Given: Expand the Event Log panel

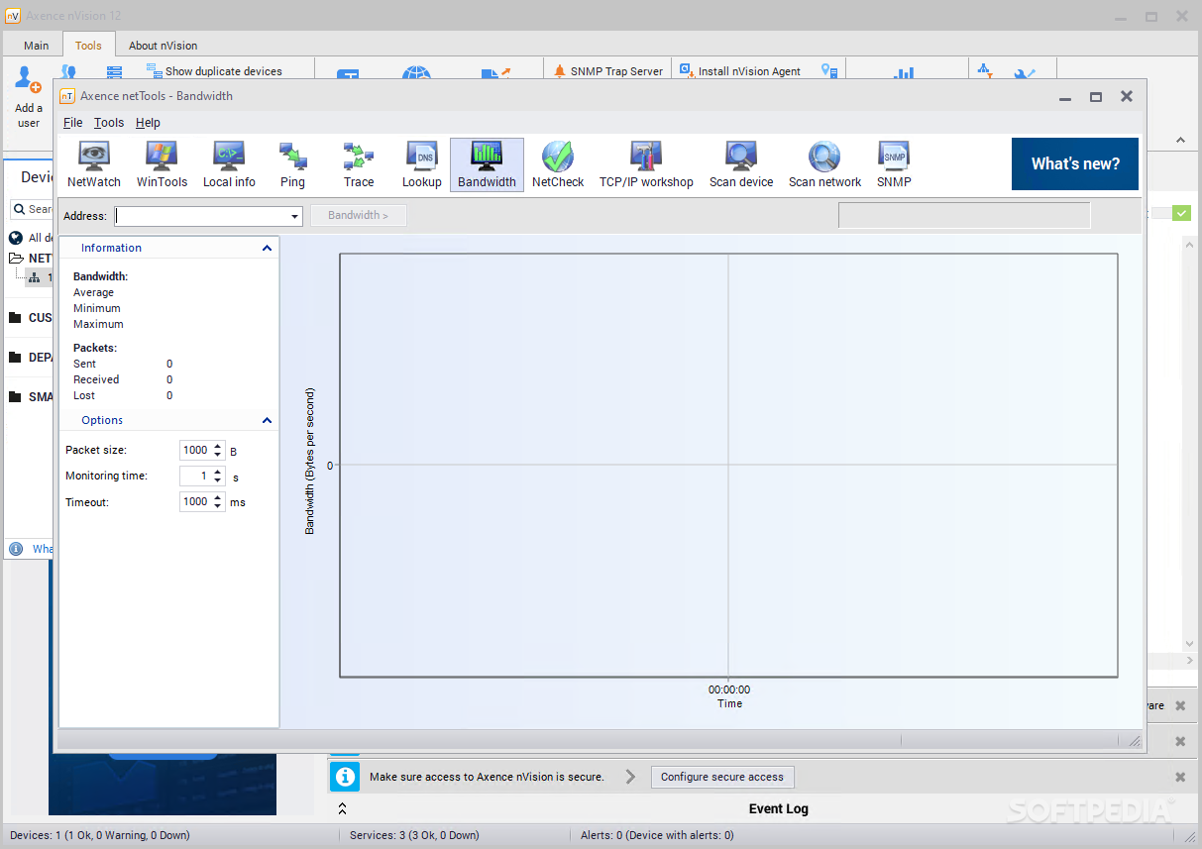Looking at the screenshot, I should click(342, 808).
